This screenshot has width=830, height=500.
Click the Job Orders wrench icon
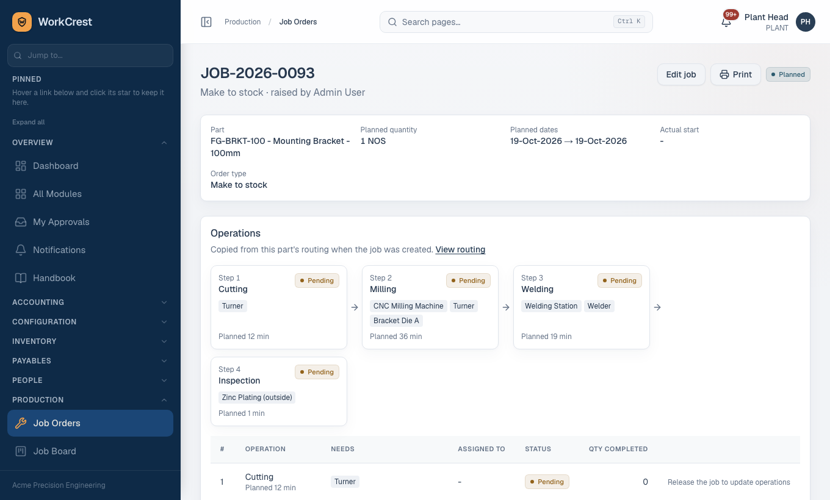pos(21,423)
